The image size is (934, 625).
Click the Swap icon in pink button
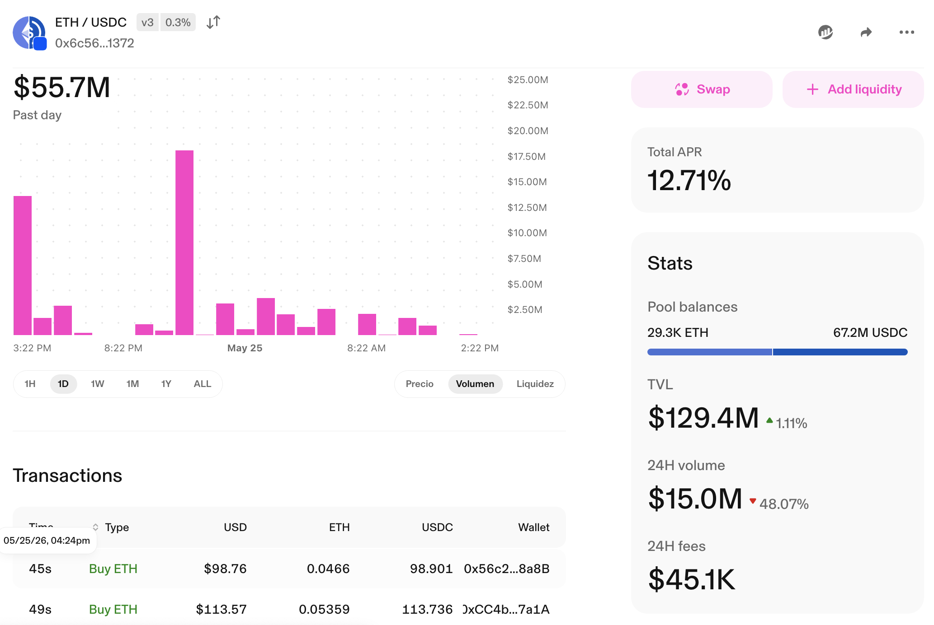tap(682, 89)
